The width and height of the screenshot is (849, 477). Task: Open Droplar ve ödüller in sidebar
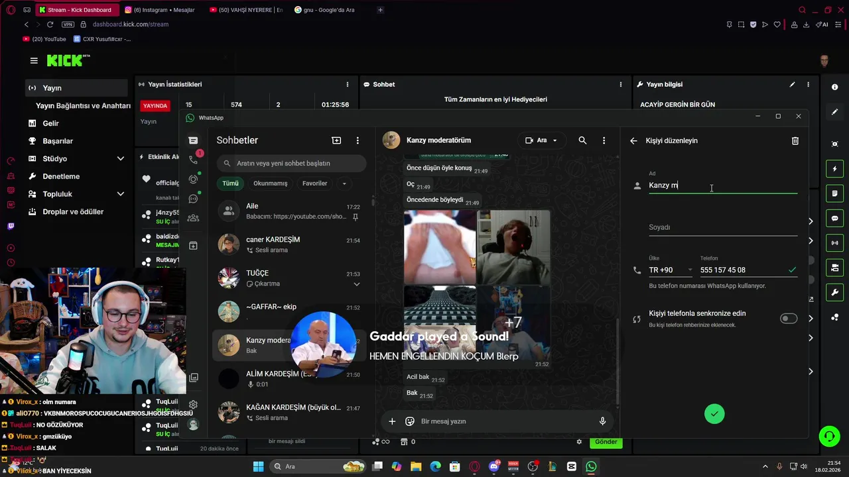pyautogui.click(x=76, y=212)
